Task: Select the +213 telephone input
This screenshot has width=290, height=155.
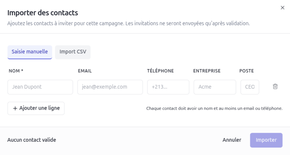Action: coord(168,87)
